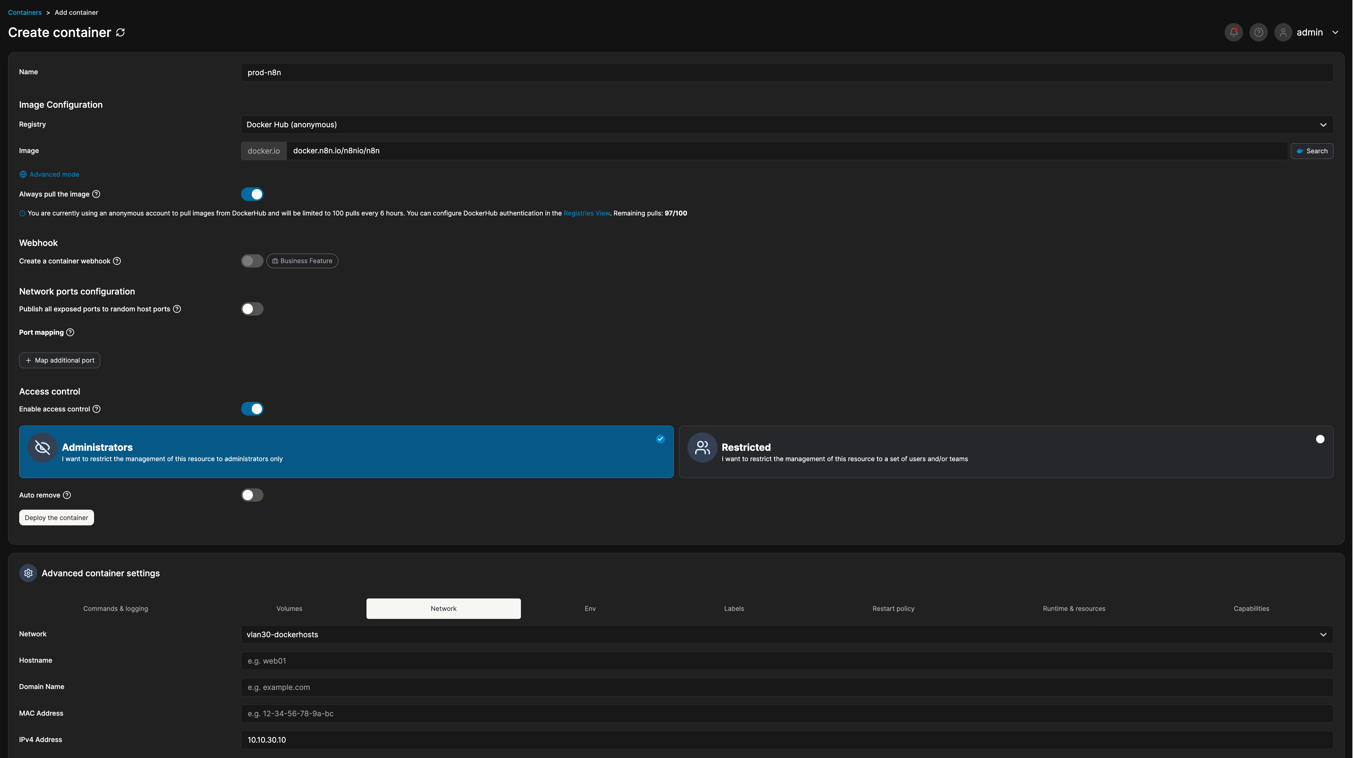1353x758 pixels.
Task: Click the Search image button
Action: click(1312, 151)
